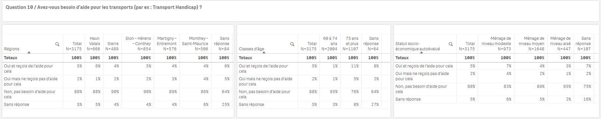The image size is (601, 119).
Task: Toggle sort arrow under Classes d'âge header
Action: (x=263, y=52)
